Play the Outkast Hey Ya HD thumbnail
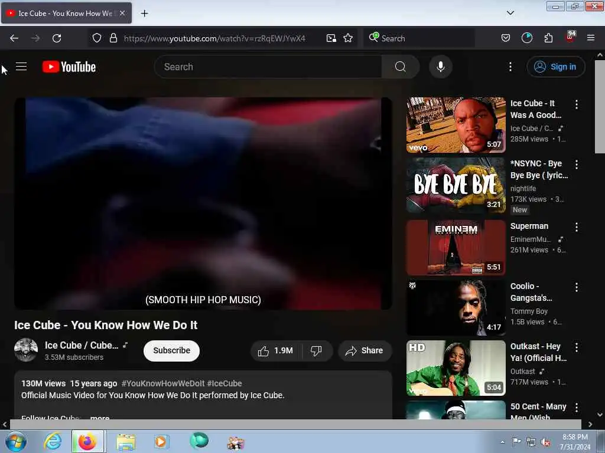Screen dimensions: 605x453 (x=456, y=368)
